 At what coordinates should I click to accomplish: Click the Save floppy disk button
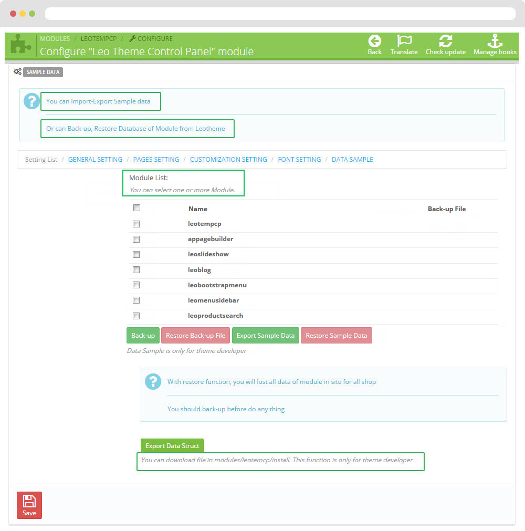tap(29, 505)
